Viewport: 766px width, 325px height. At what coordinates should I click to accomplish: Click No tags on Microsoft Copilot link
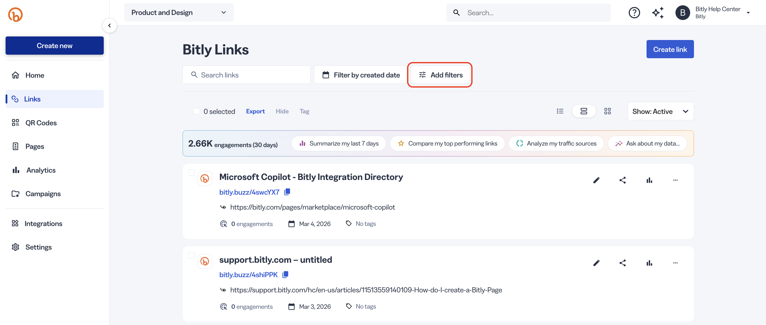366,224
